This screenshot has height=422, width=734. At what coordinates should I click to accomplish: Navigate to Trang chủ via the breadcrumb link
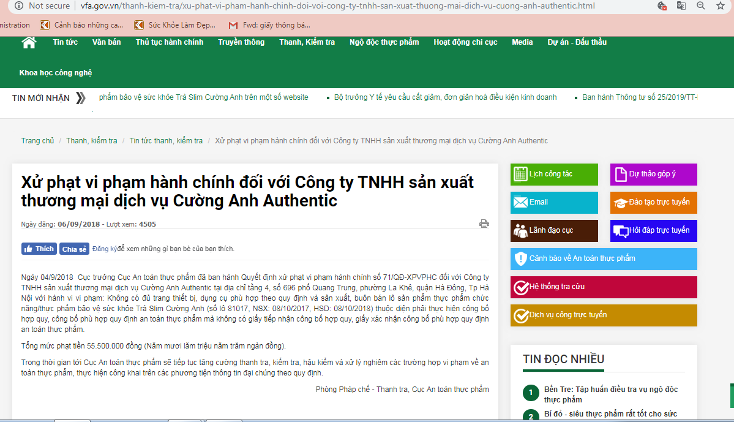tap(37, 140)
